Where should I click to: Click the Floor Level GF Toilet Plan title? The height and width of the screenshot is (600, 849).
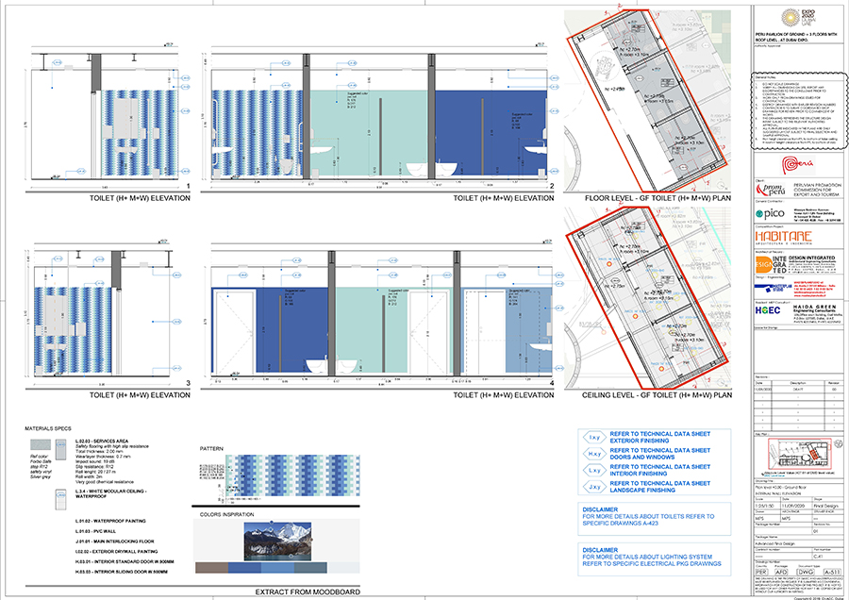(x=658, y=198)
